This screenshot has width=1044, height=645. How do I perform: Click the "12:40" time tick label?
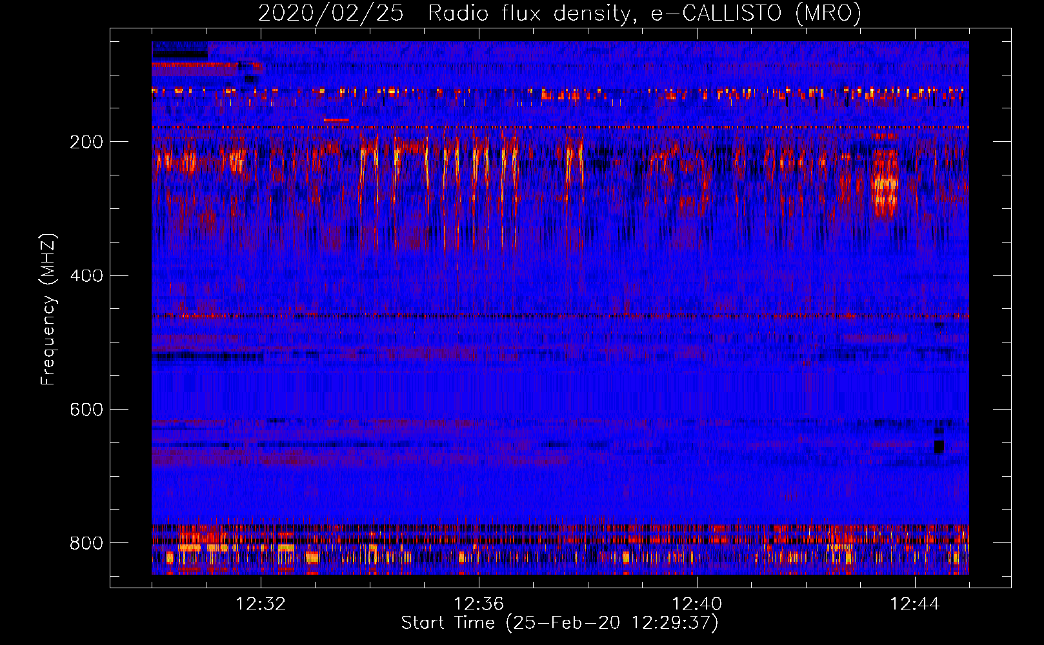(697, 604)
